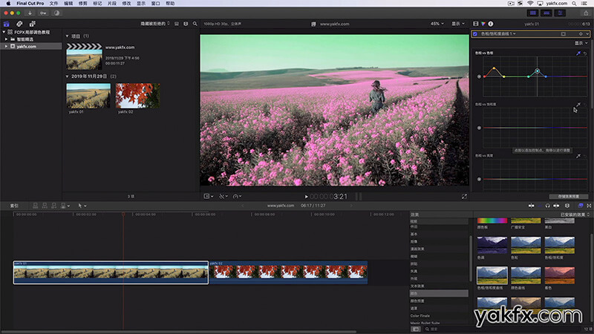Open the 已安装的效果 dropdown
Image resolution: width=594 pixels, height=334 pixels.
click(x=575, y=215)
